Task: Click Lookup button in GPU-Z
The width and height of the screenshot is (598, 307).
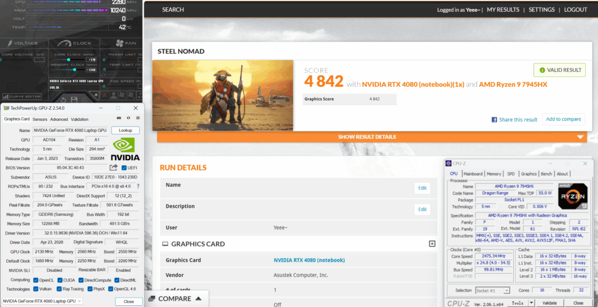Action: tap(126, 130)
